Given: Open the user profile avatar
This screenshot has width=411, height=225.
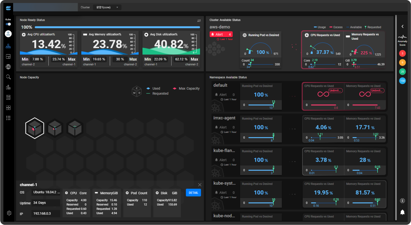Looking at the screenshot, I should 8,34.
